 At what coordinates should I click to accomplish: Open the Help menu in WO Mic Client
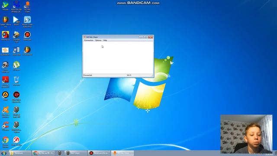(x=105, y=40)
